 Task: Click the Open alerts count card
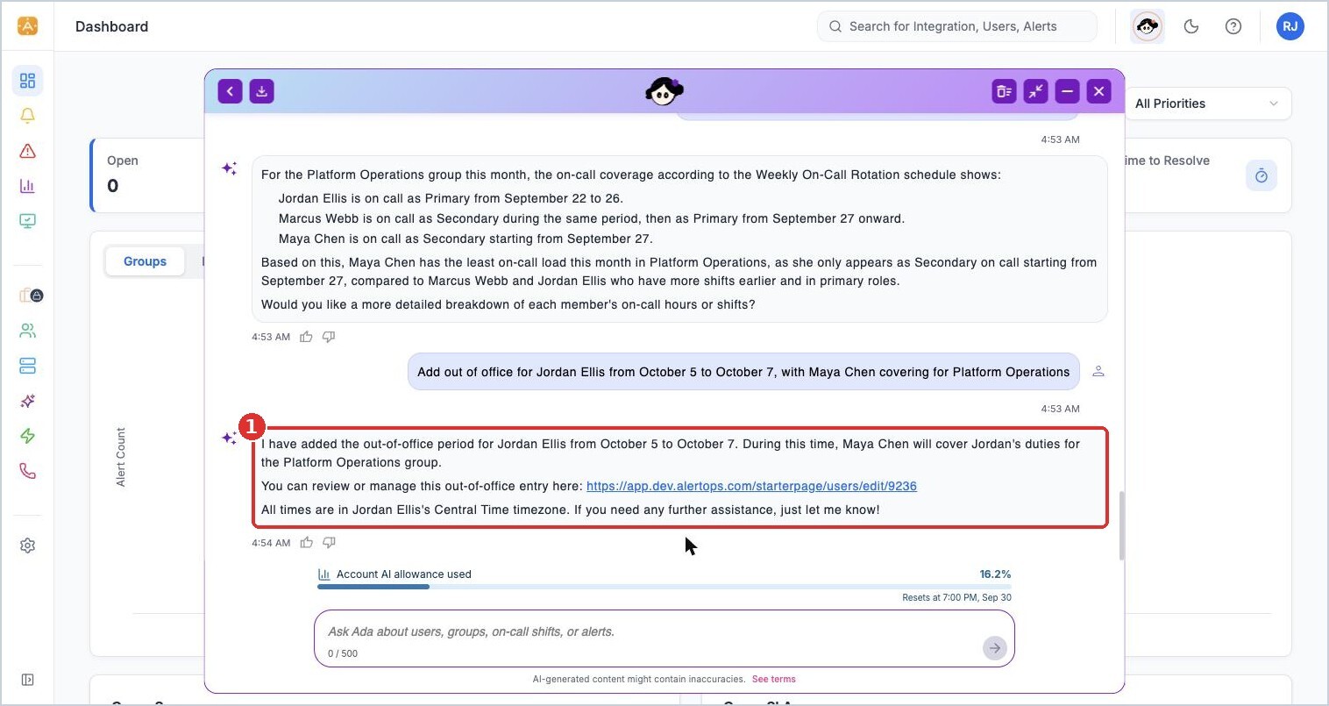coord(147,175)
